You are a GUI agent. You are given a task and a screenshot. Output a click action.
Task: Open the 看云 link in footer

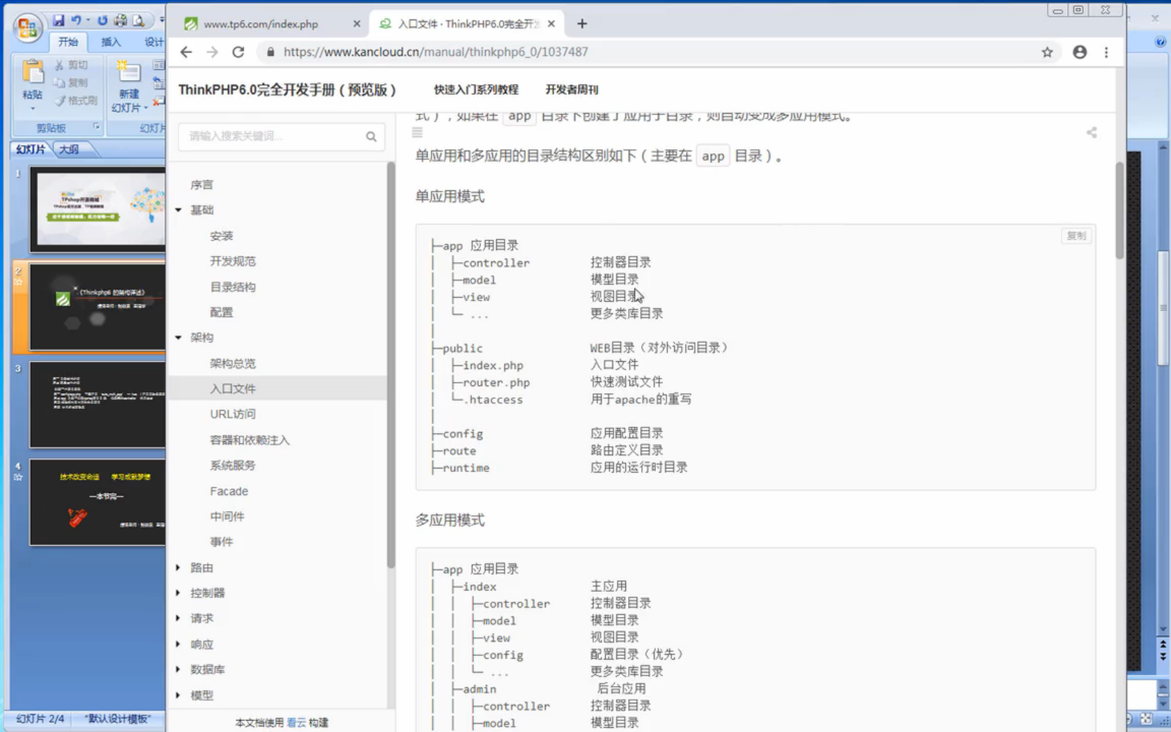pos(296,722)
